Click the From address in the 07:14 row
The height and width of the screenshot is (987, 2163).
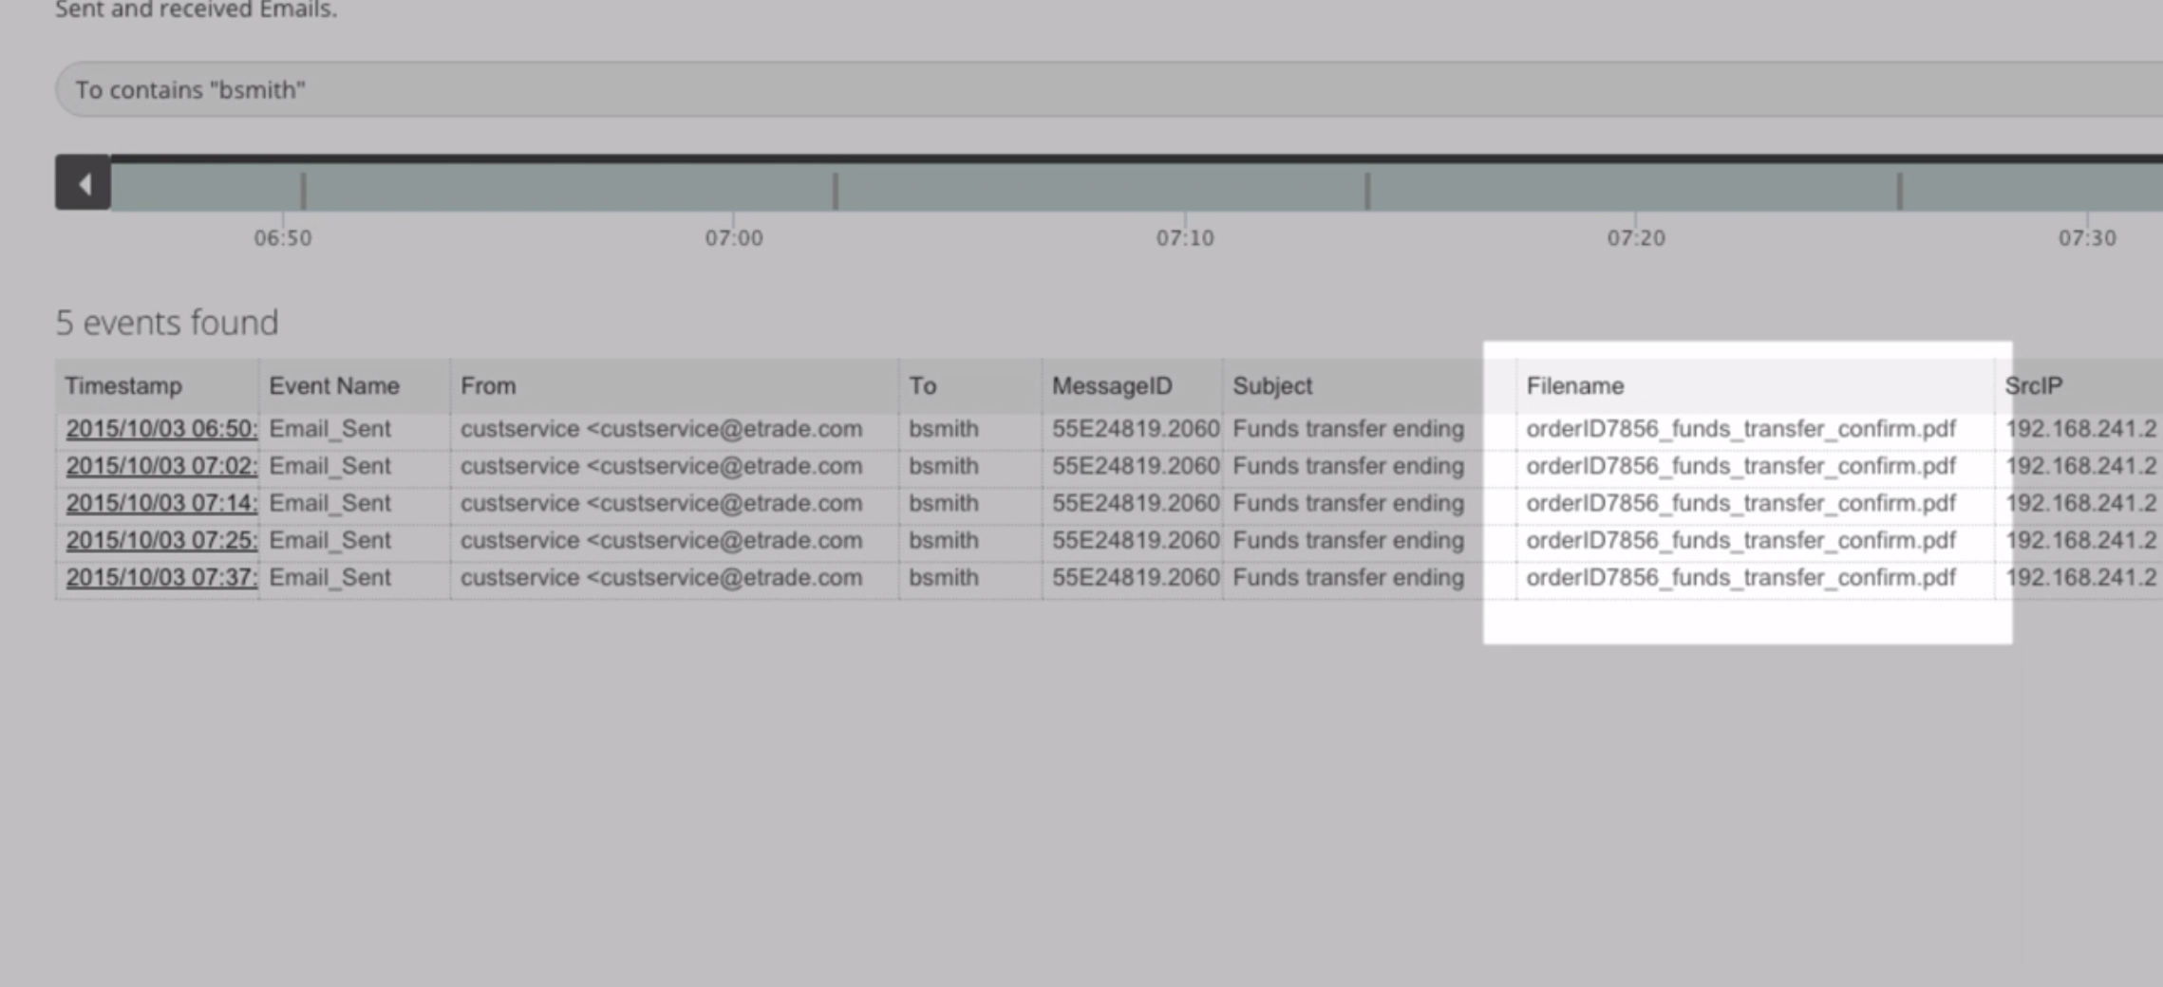662,503
